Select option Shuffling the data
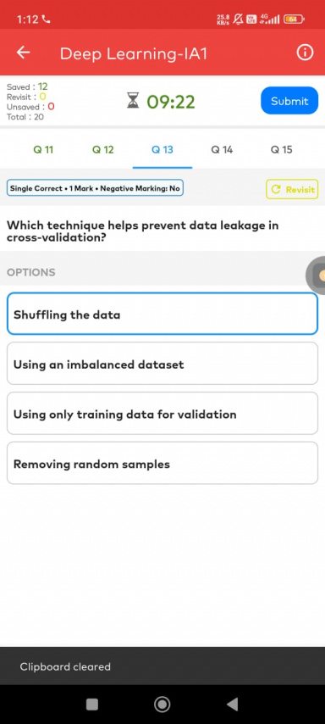Image resolution: width=325 pixels, height=724 pixels. coord(162,314)
